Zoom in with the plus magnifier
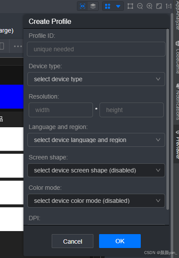Image resolution: width=179 pixels, height=258 pixels. pos(149,6)
